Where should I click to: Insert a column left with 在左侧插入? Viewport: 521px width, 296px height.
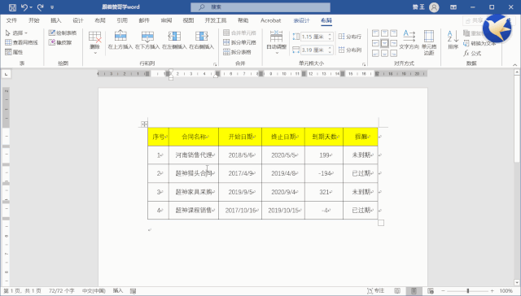click(174, 40)
